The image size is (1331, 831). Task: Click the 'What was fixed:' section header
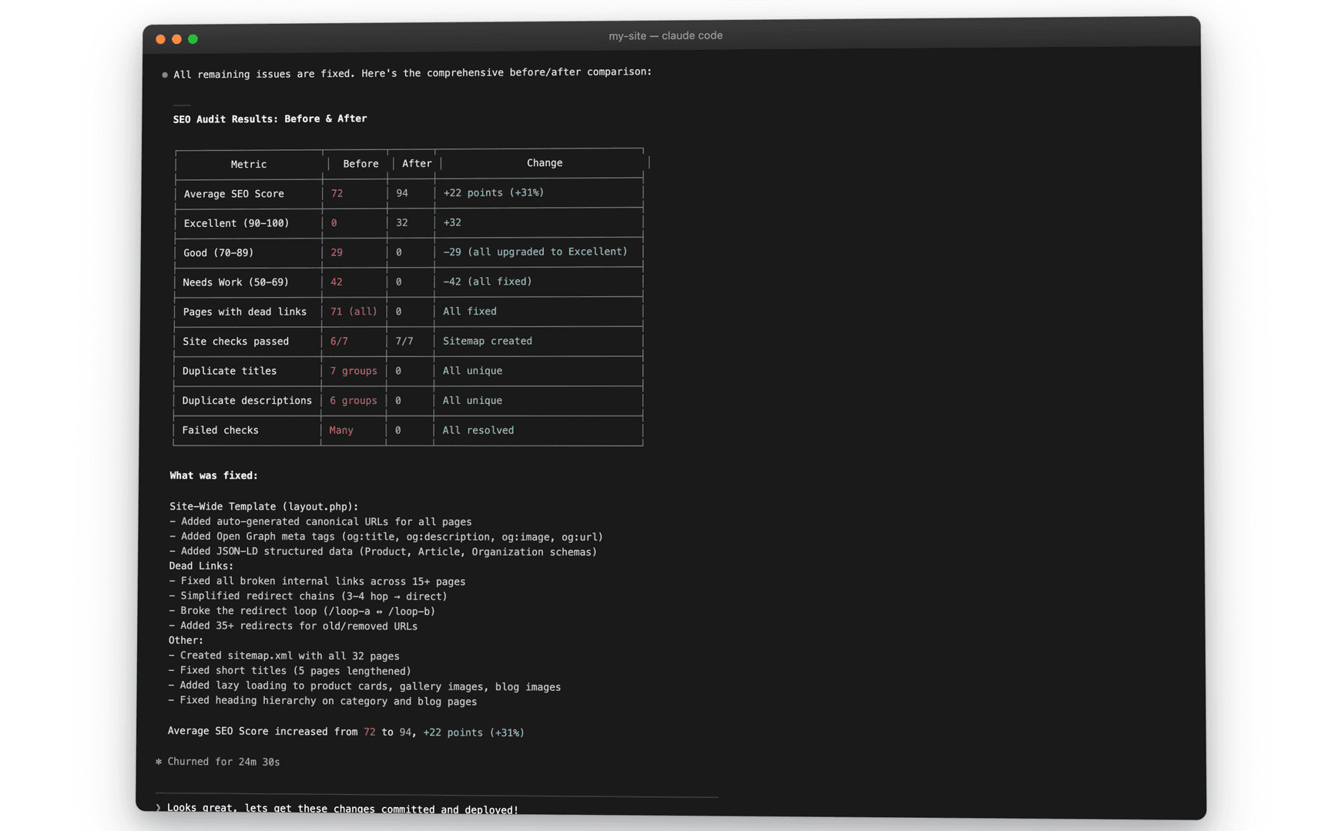click(x=213, y=475)
